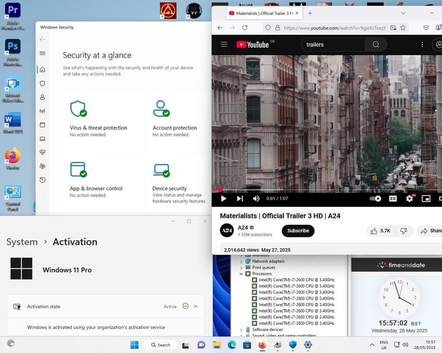This screenshot has width=442, height=353.
Task: Open Adobe Photoshop desktop shortcut
Action: [13, 53]
